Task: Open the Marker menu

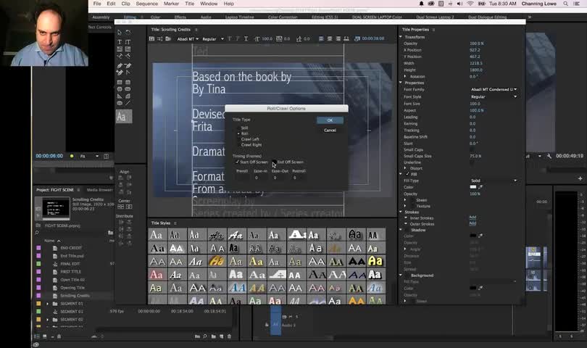Action: (171, 4)
